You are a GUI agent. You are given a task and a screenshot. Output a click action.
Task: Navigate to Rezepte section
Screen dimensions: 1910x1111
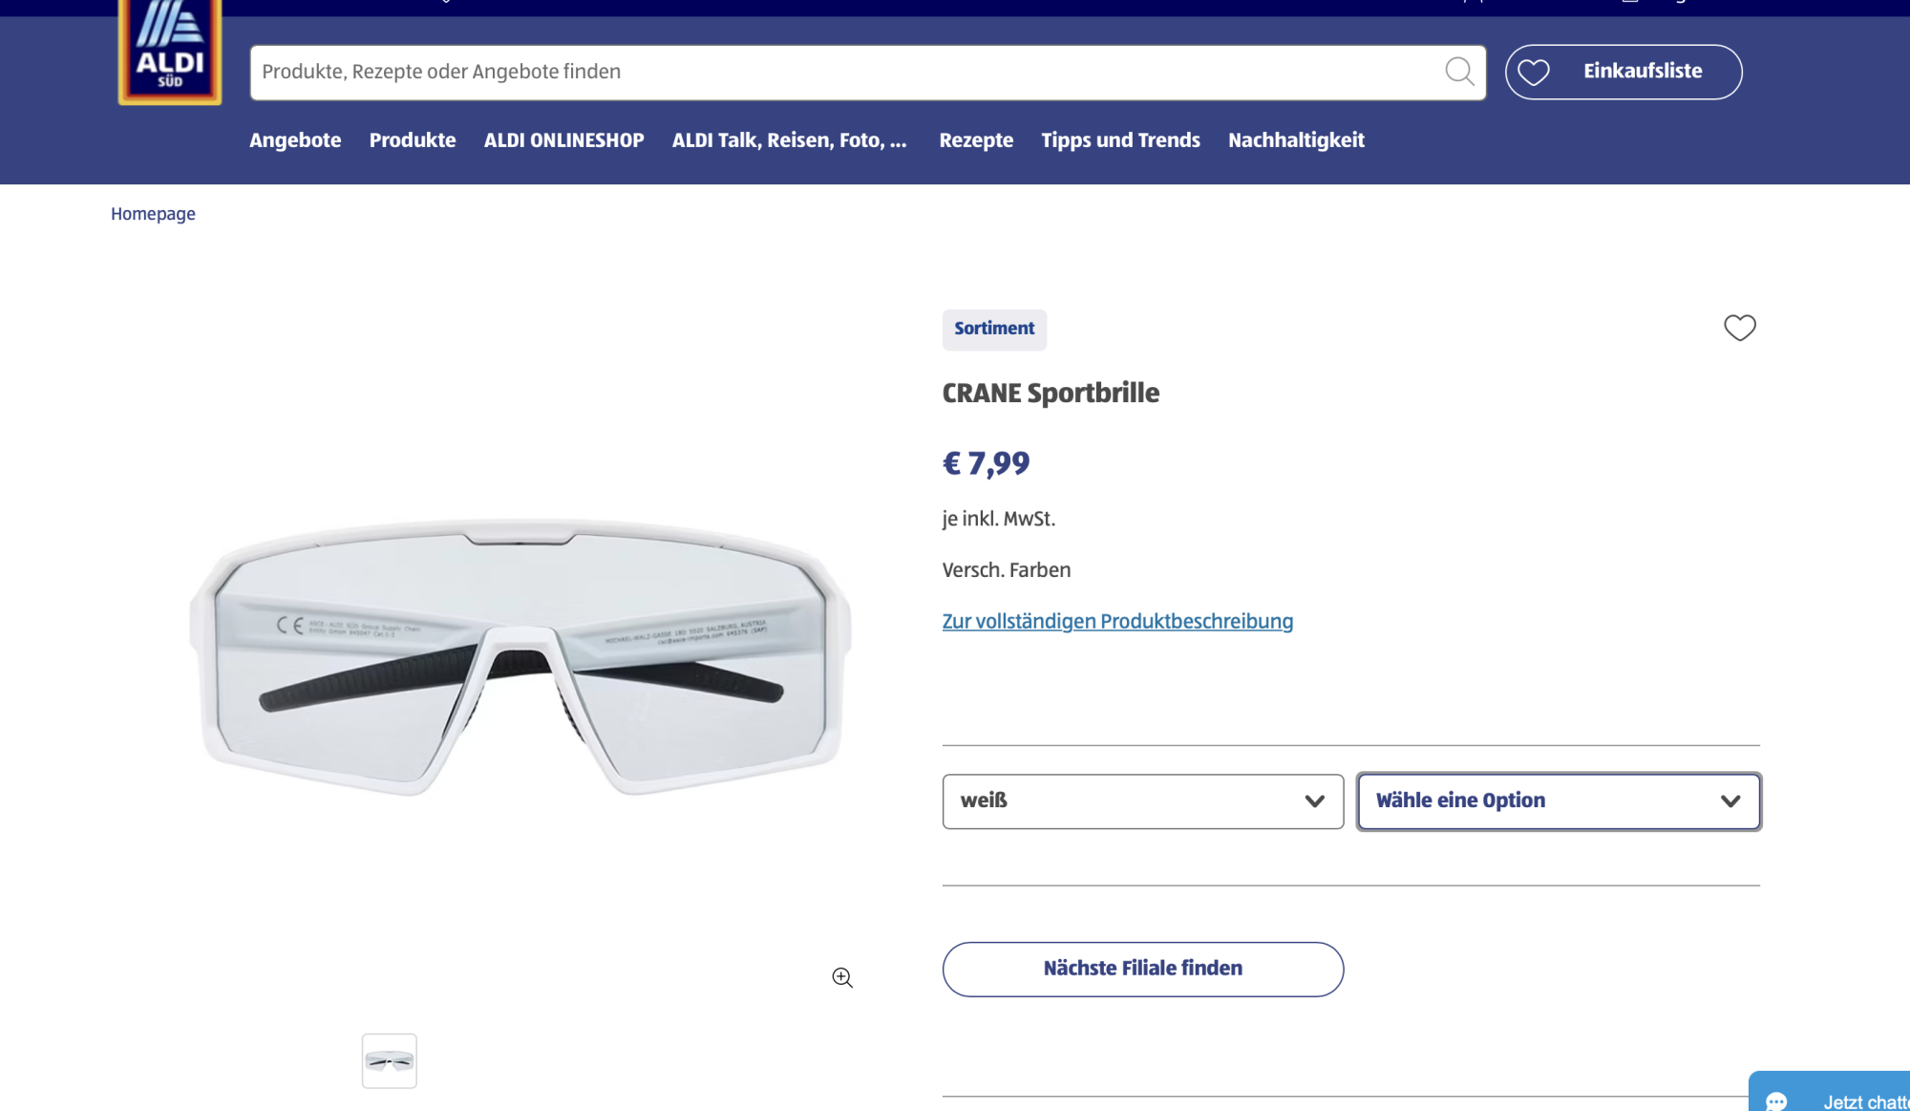click(976, 140)
